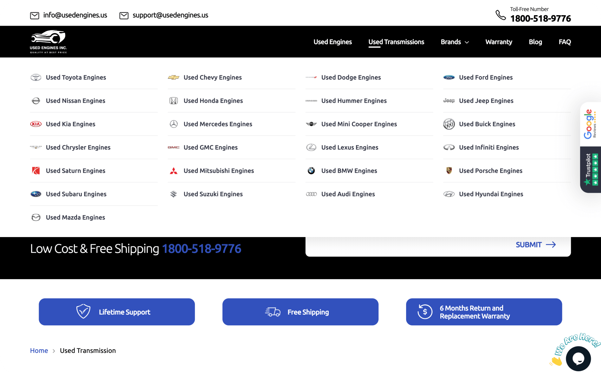Click the SUBMIT button

tap(536, 245)
